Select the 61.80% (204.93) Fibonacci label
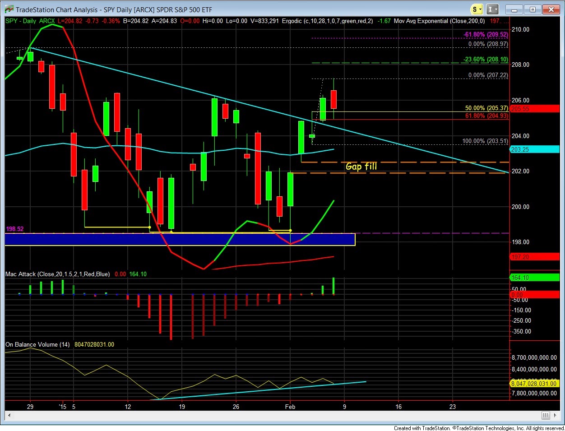The width and height of the screenshot is (565, 431). (486, 116)
